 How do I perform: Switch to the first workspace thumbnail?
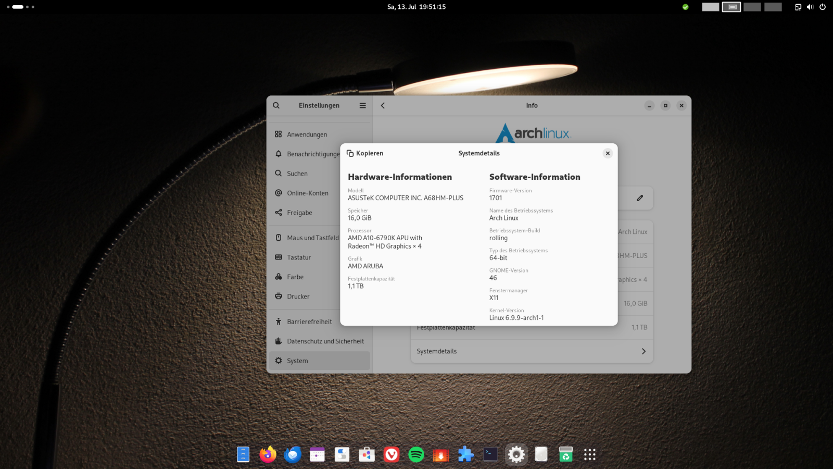coord(710,7)
